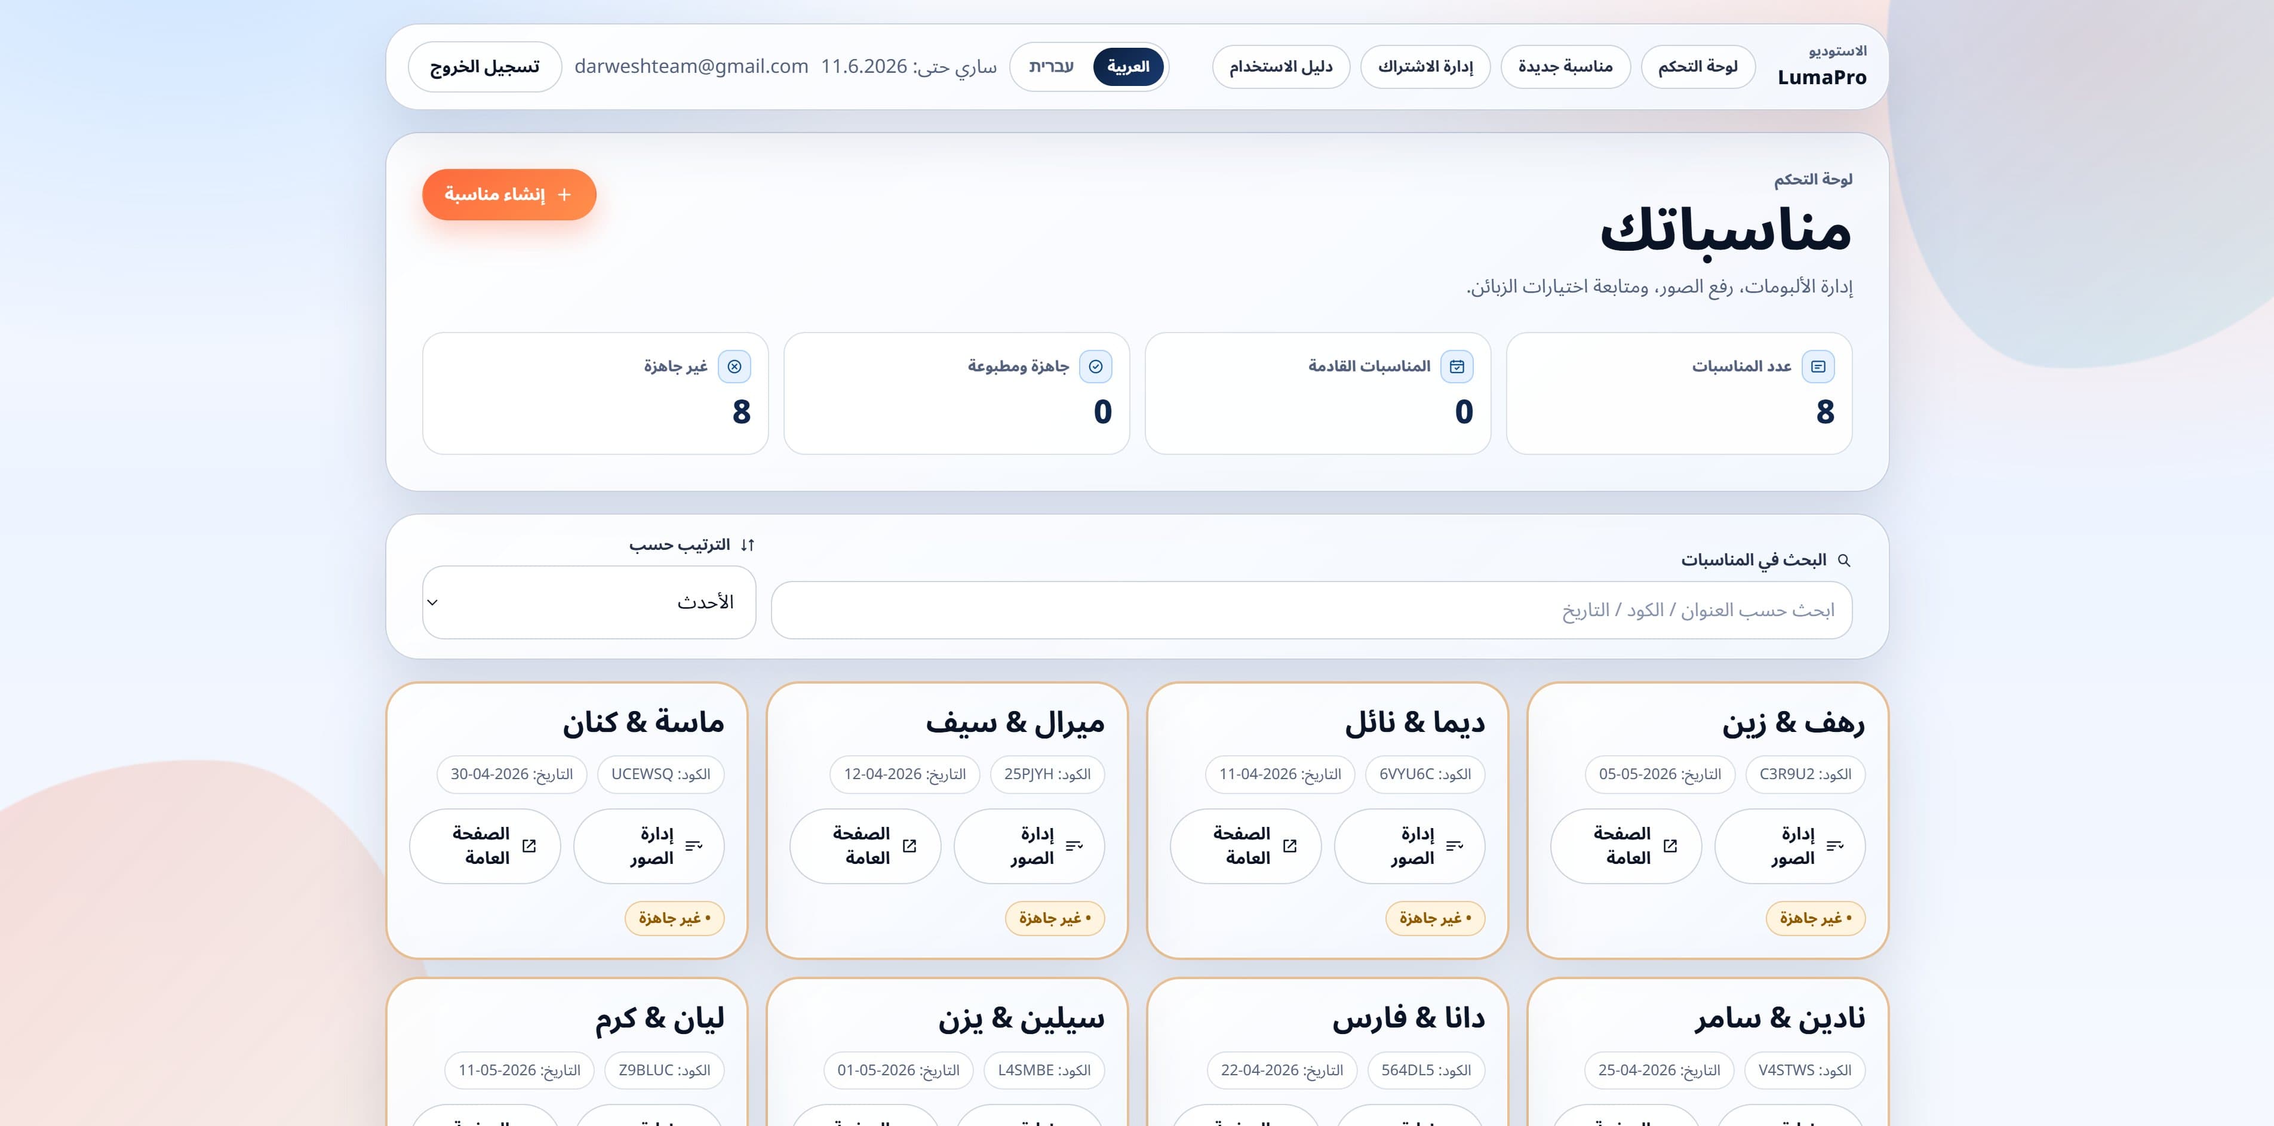Click code chip L4SMBE
Image resolution: width=2274 pixels, height=1126 pixels.
click(x=1044, y=1070)
